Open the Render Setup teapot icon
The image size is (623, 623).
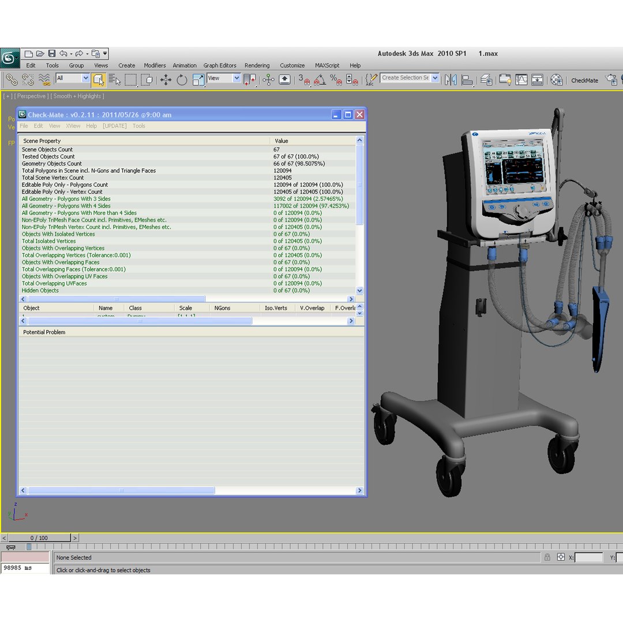[x=611, y=80]
